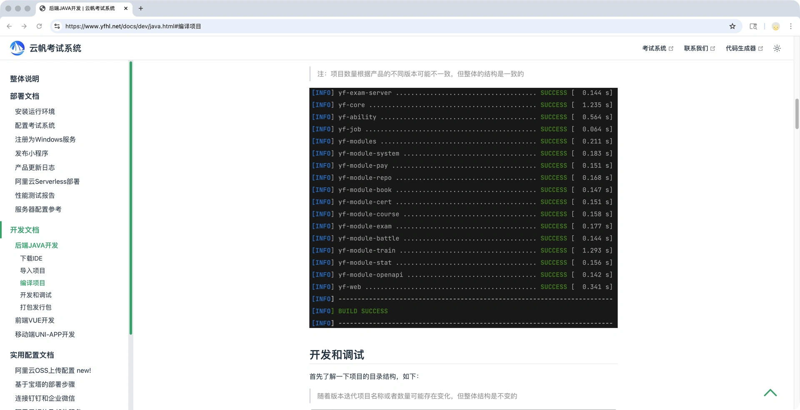Open site information icon in address bar

click(57, 26)
